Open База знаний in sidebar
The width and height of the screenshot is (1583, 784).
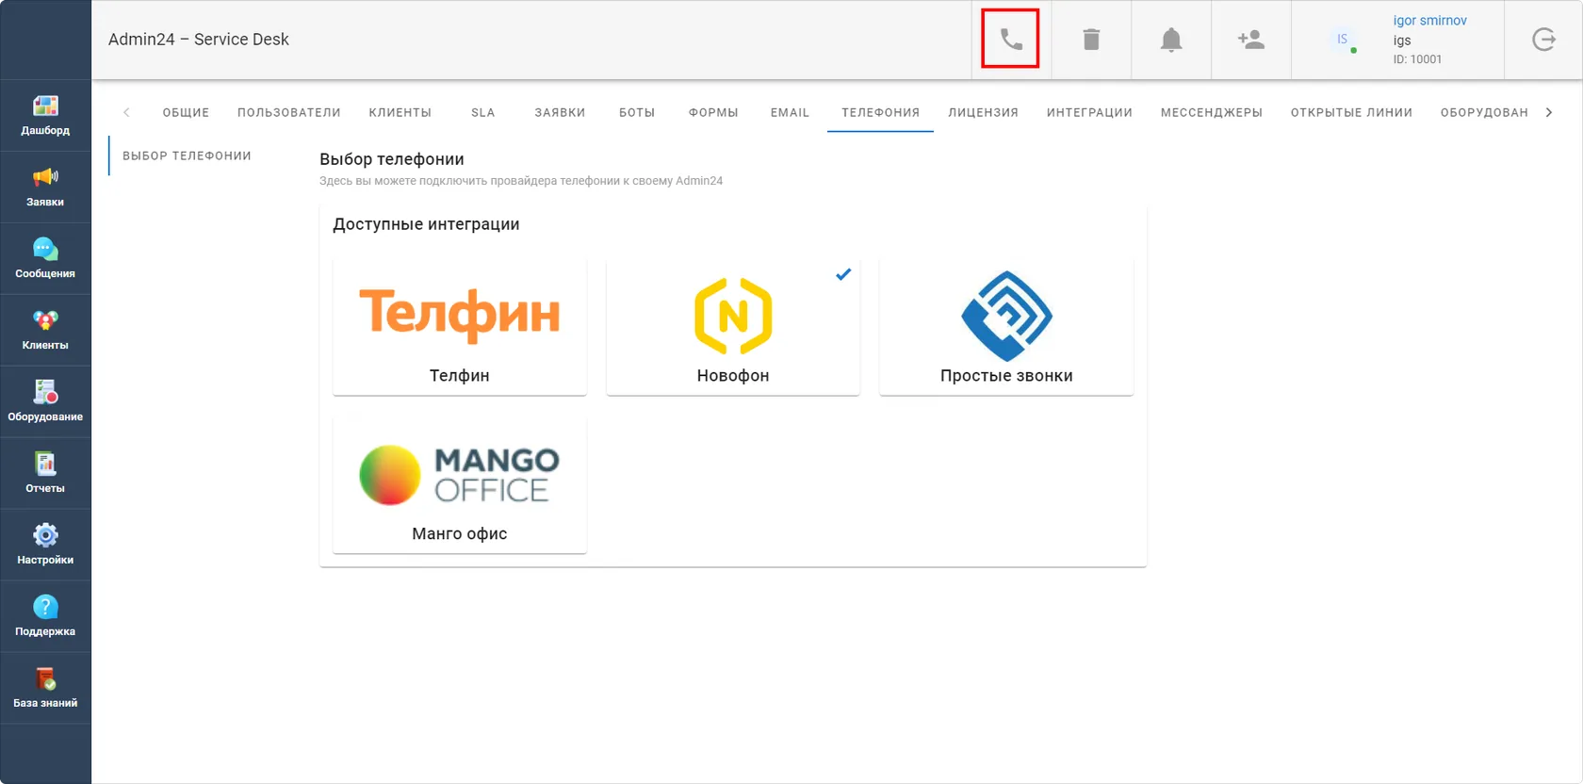point(45,689)
